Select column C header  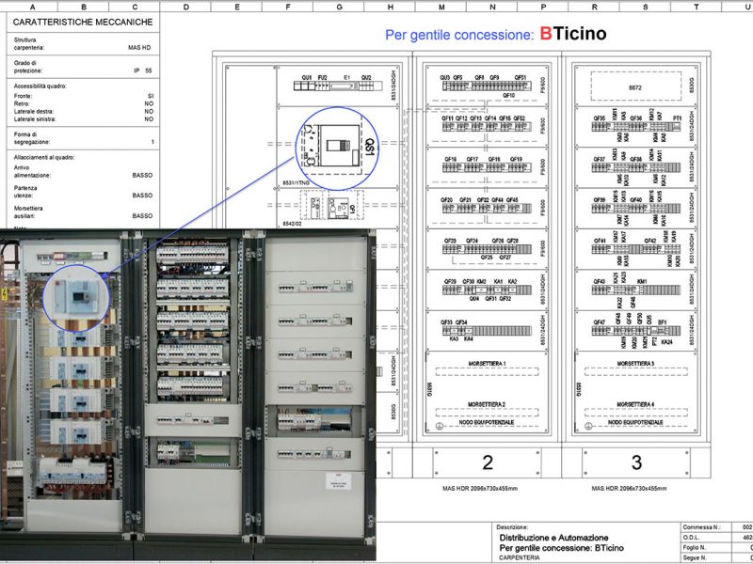click(x=135, y=8)
